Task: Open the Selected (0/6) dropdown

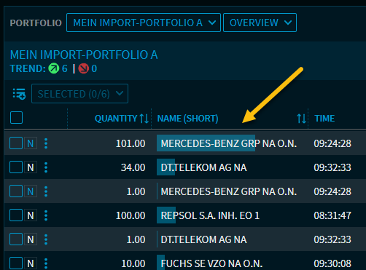Action: [x=79, y=94]
